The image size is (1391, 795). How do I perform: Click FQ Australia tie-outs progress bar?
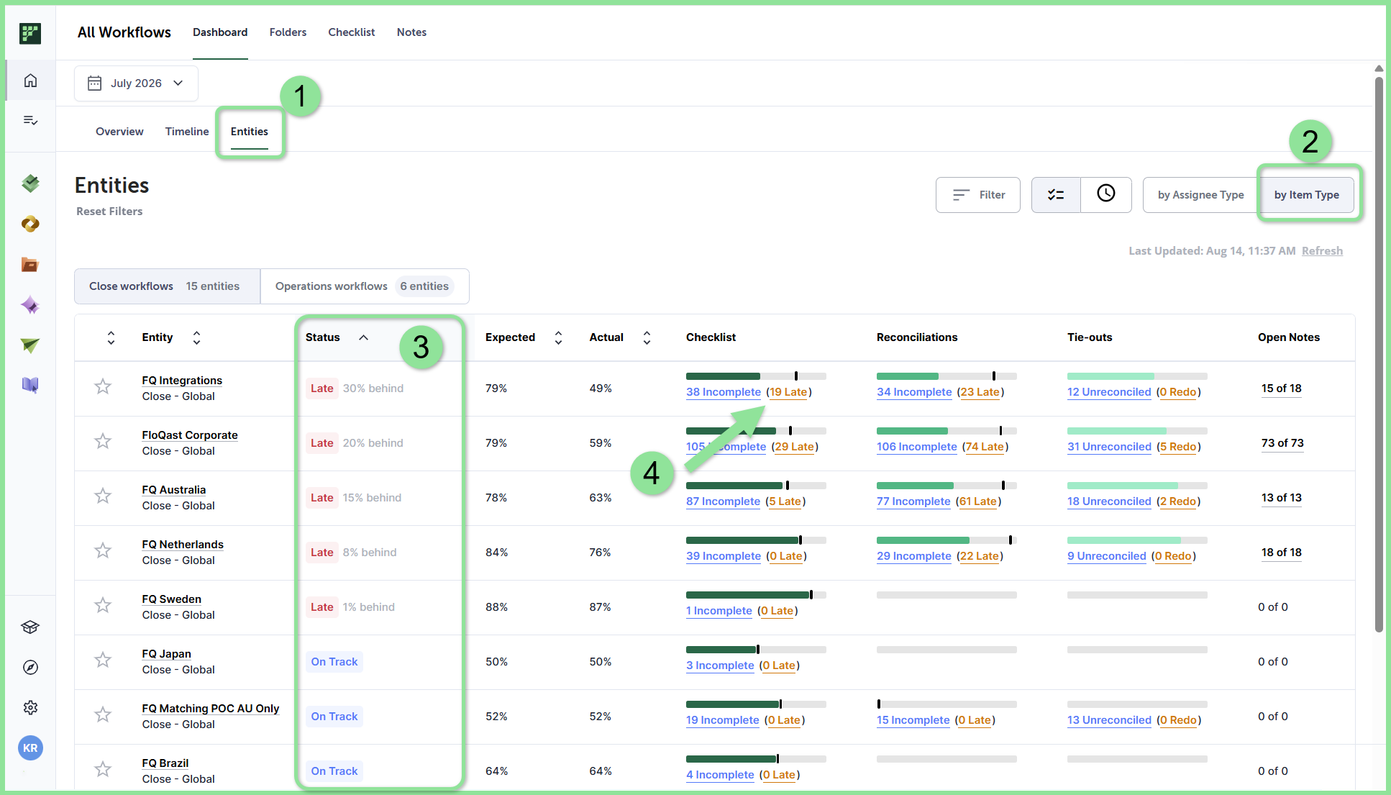[1137, 486]
